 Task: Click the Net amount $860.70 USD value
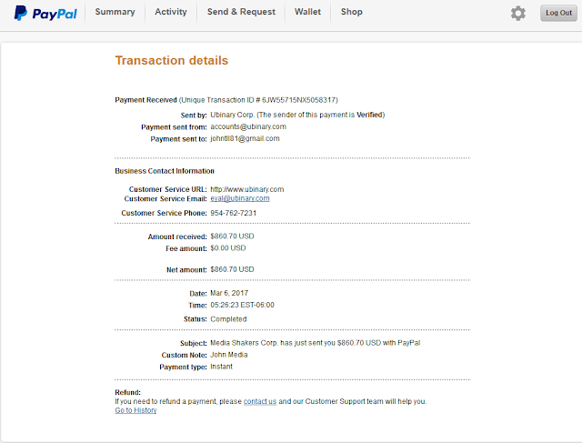pyautogui.click(x=232, y=269)
